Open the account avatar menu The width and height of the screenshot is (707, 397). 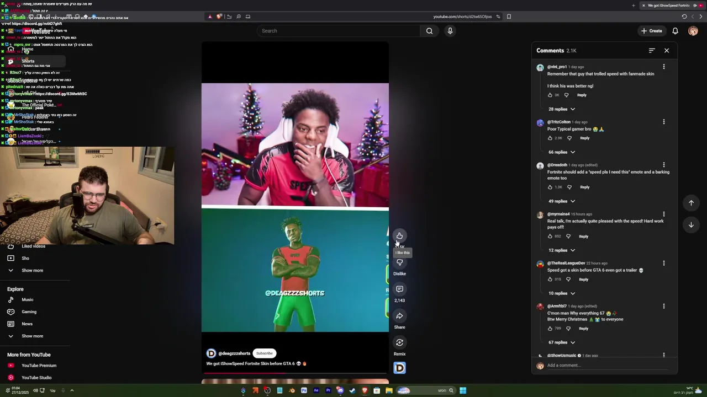[693, 31]
